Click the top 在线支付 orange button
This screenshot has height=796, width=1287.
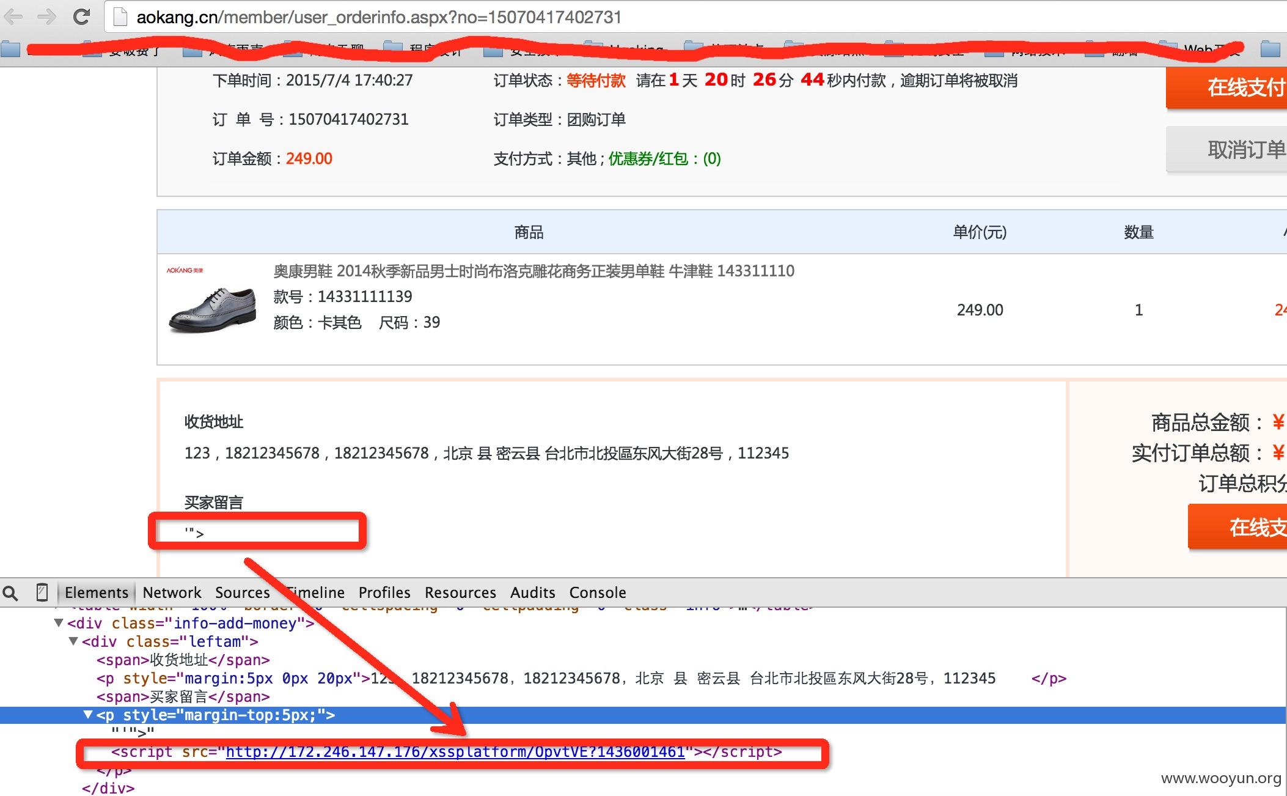click(x=1226, y=87)
